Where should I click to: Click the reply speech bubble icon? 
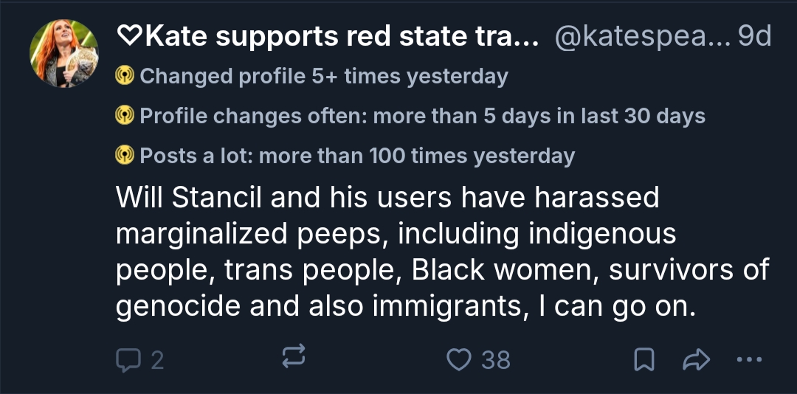pyautogui.click(x=130, y=359)
